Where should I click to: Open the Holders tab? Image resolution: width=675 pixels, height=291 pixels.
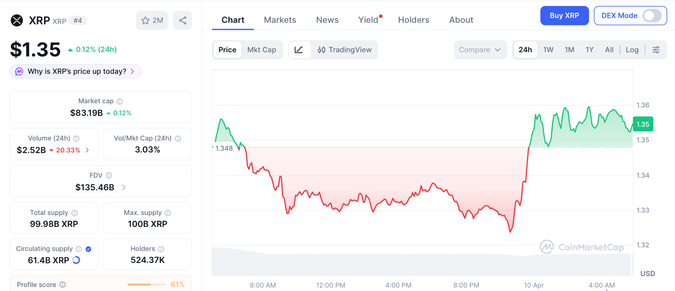[413, 20]
